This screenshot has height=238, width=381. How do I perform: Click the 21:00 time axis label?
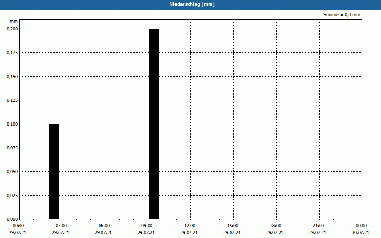[318, 226]
